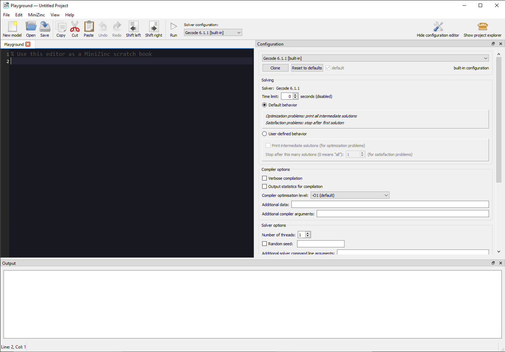Open the Gecode configuration dropdown in the Configuration panel

pos(375,58)
